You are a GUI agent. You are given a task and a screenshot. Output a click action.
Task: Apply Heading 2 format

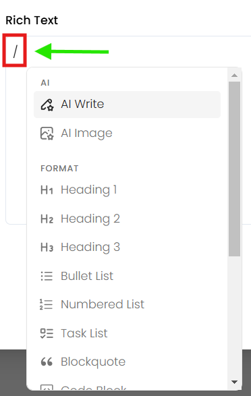click(127, 219)
